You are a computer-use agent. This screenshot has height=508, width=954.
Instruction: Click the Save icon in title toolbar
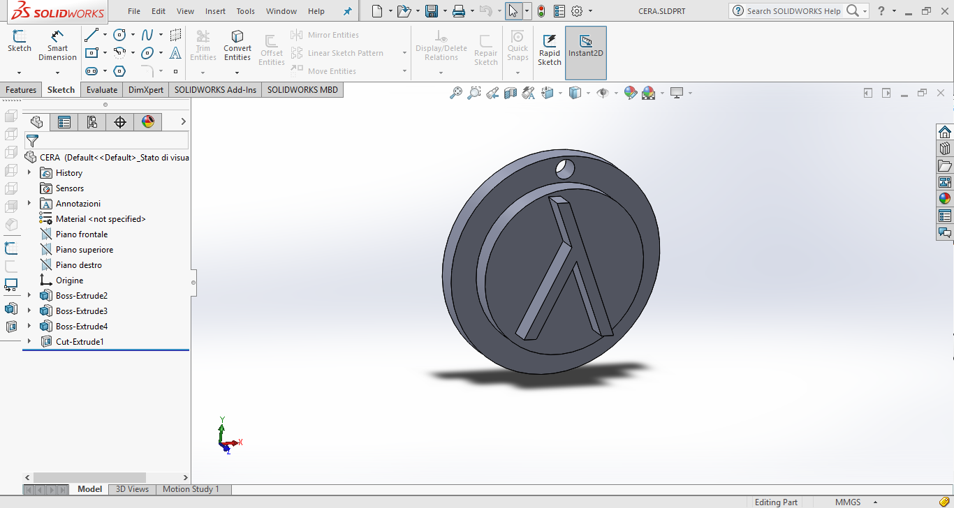[432, 11]
